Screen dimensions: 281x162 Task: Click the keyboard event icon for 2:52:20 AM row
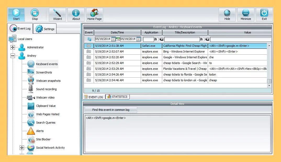pos(89,57)
